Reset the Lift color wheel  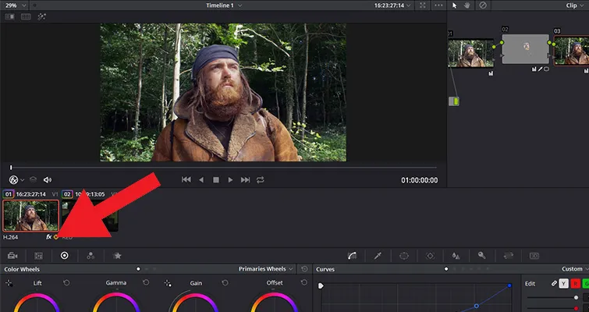click(66, 282)
